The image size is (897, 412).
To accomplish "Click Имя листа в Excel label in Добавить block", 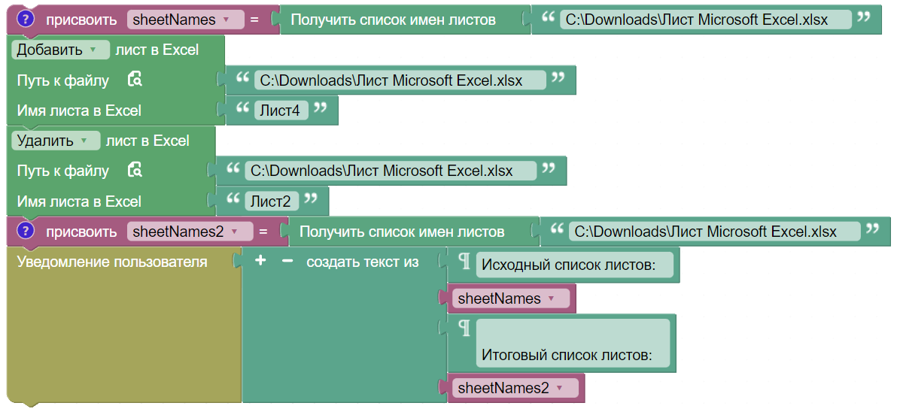I will point(79,111).
